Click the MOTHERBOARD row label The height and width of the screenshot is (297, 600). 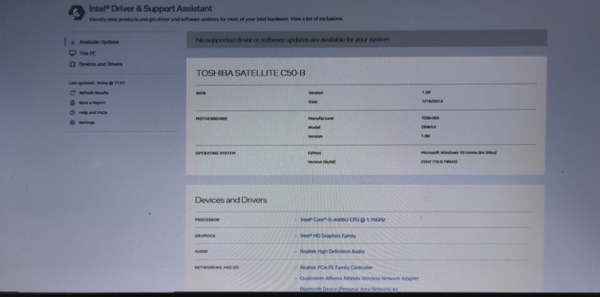(x=211, y=119)
